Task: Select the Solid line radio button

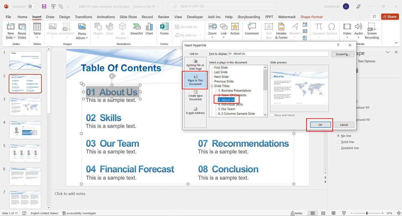Action: 339,142
